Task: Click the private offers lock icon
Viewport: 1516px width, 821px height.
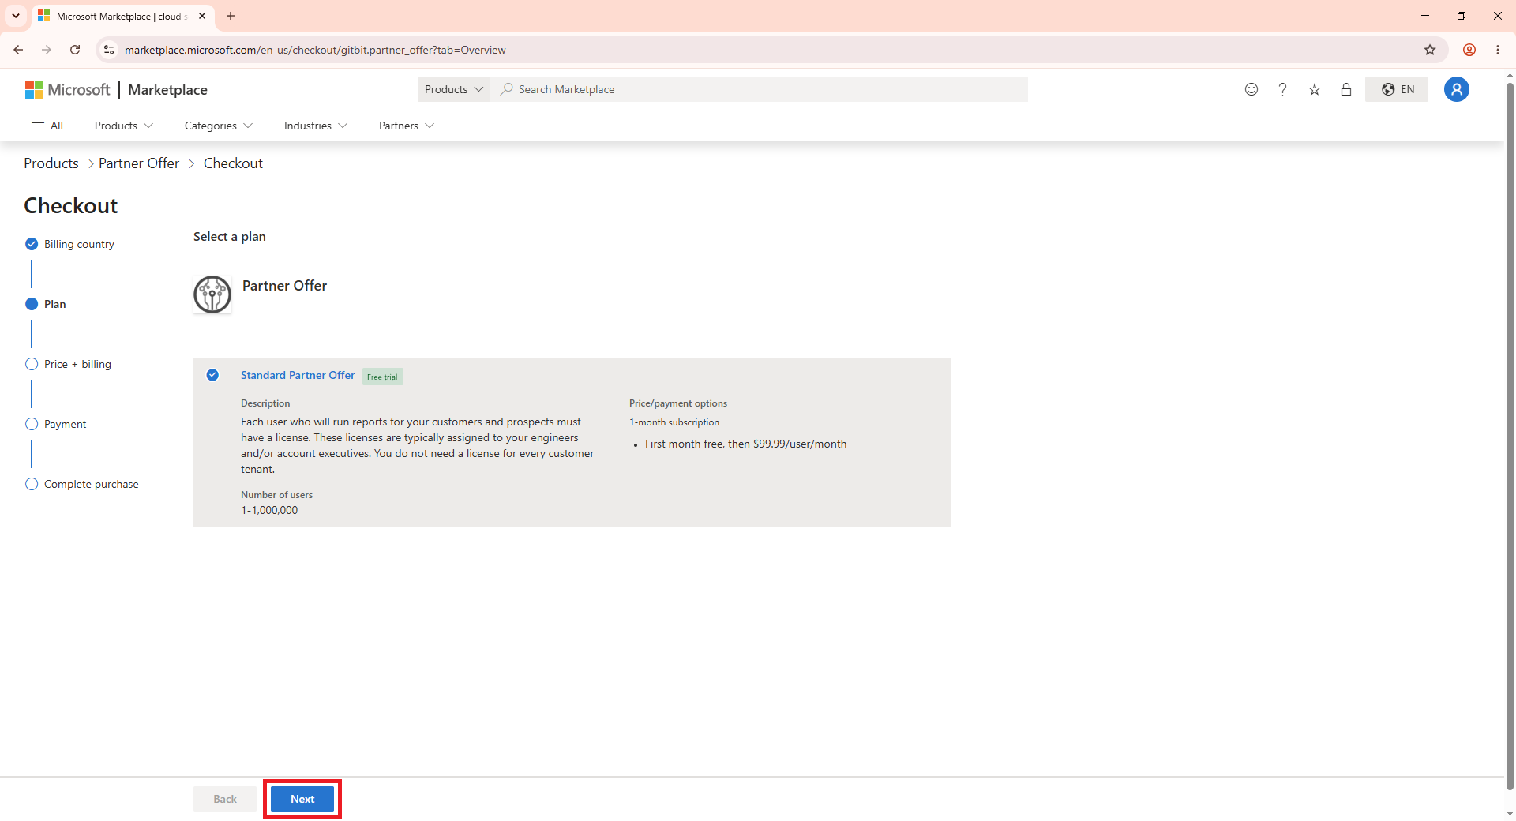Action: click(x=1346, y=89)
